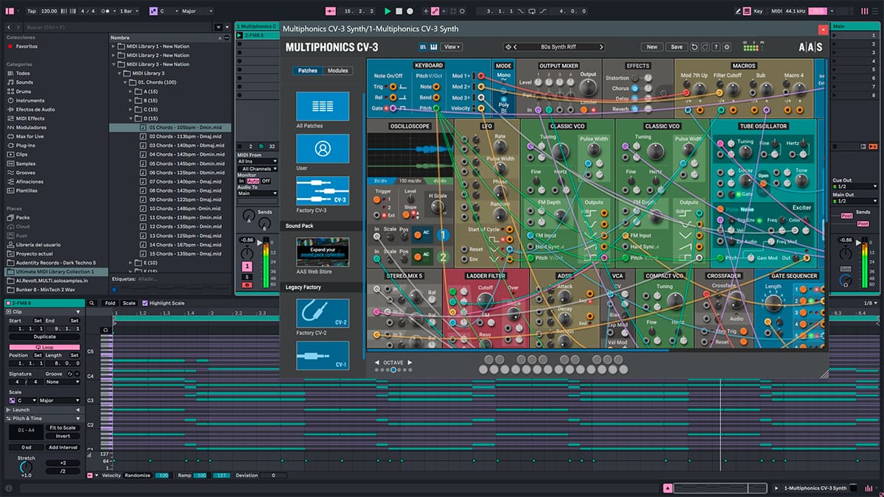Click the transport stop button
Viewport: 884px width, 497px height.
coord(399,11)
